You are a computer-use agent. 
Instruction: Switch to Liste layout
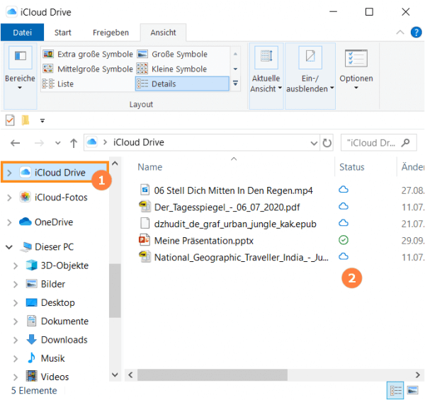pyautogui.click(x=58, y=84)
